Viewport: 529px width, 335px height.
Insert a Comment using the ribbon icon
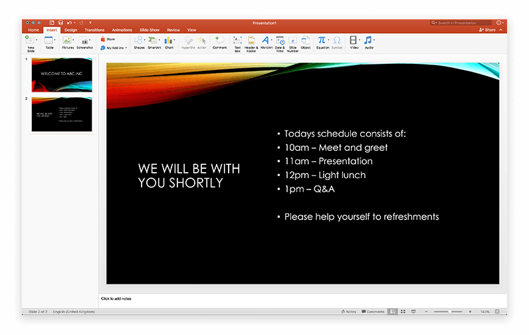coord(219,41)
